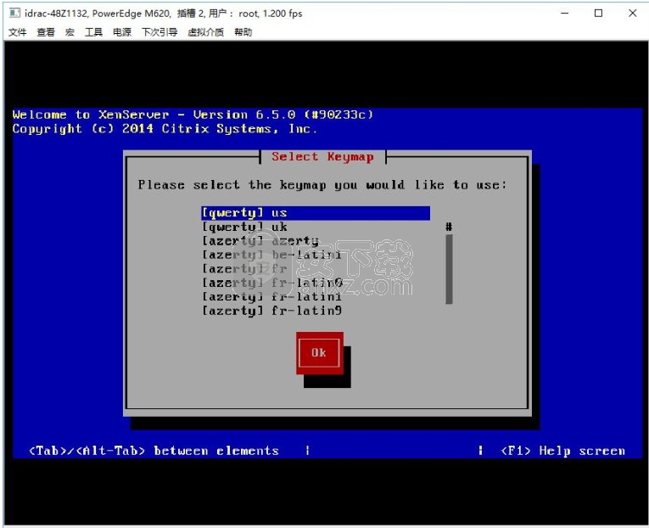Minimize the iDRAC console window
The height and width of the screenshot is (528, 649).
(x=564, y=14)
